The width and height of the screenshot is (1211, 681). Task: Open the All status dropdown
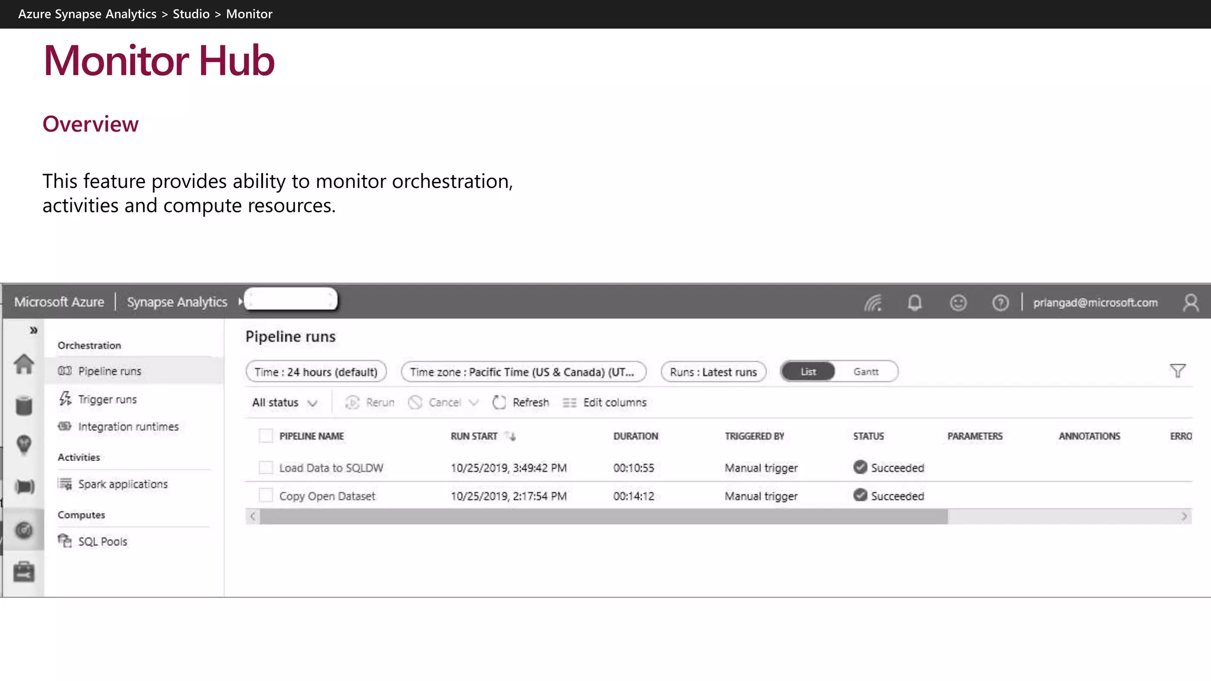click(x=285, y=403)
